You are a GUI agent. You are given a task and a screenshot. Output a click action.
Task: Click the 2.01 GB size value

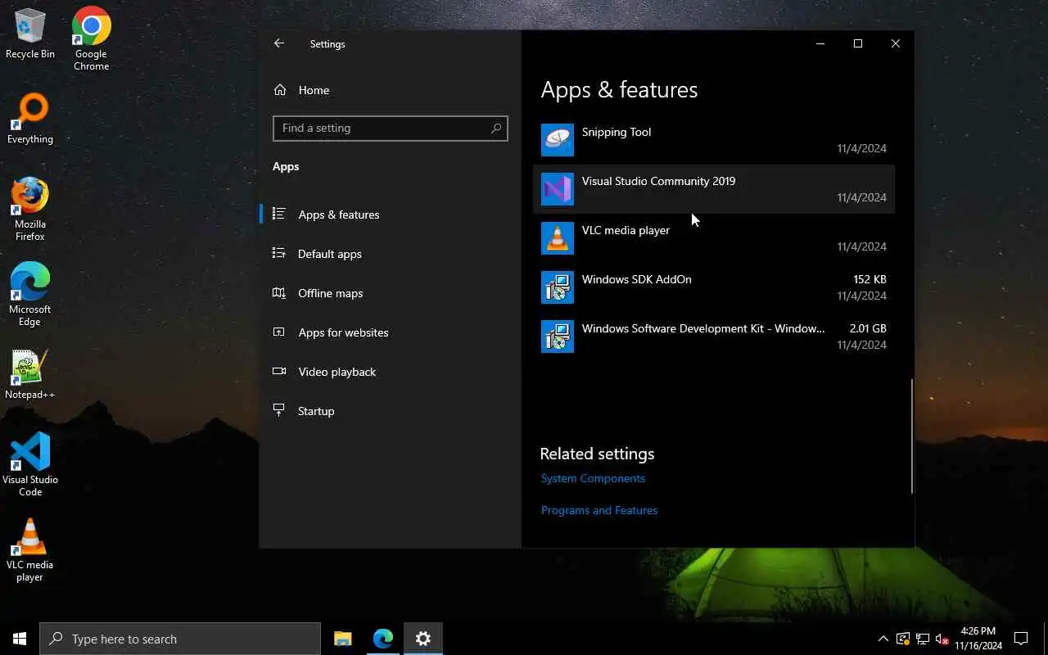[868, 328]
